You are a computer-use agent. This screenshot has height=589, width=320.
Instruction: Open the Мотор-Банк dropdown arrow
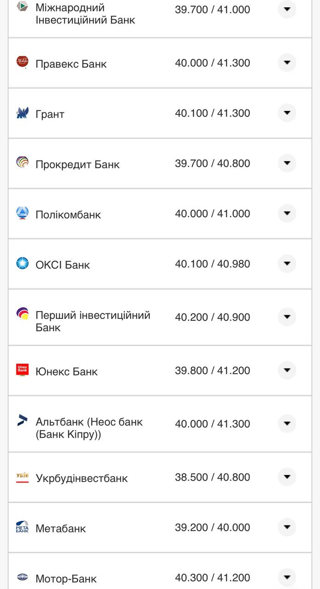(x=287, y=577)
